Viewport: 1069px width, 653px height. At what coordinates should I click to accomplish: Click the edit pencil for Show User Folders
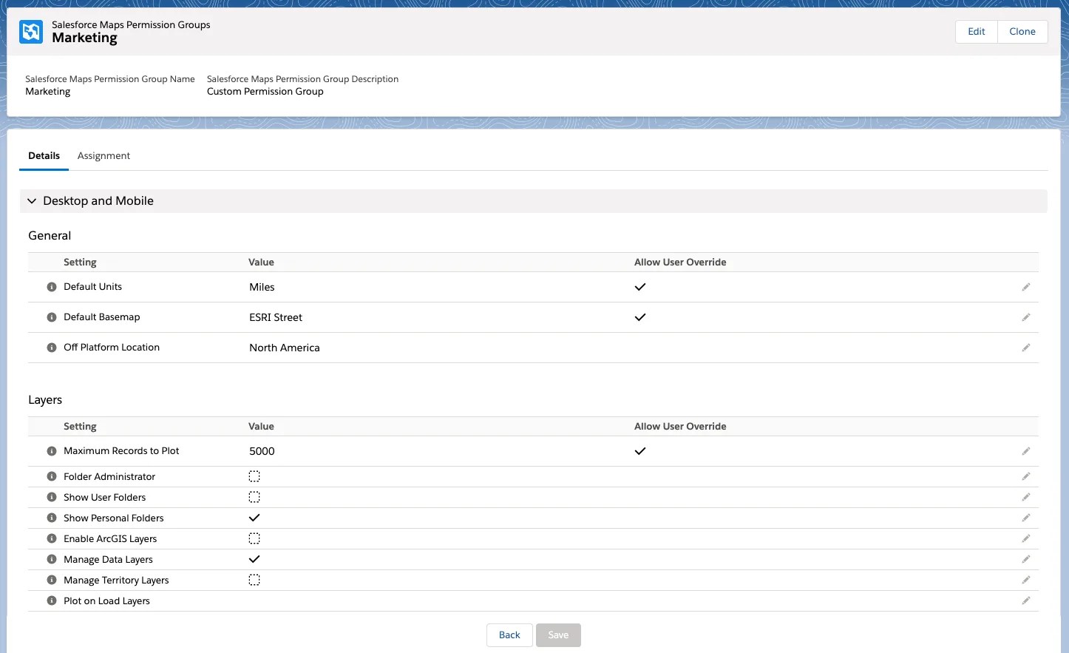(x=1026, y=497)
